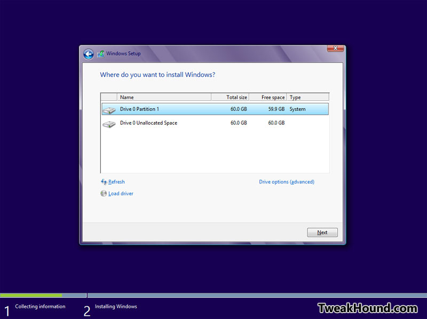This screenshot has height=319, width=427.
Task: Click the total size of Unallocated Space
Action: (x=239, y=123)
